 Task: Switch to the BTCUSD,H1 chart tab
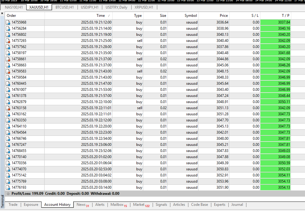coord(65,7)
